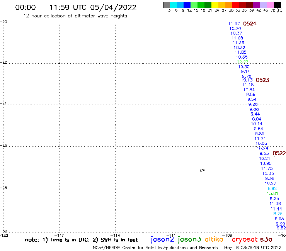The height and width of the screenshot is (251, 286).
Task: Click the wave height reading 10.04
Action: [255, 119]
